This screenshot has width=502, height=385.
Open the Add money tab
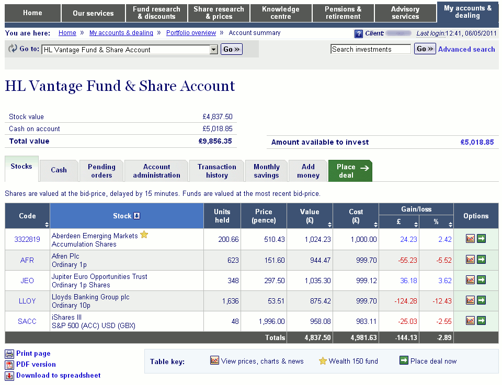tap(309, 171)
